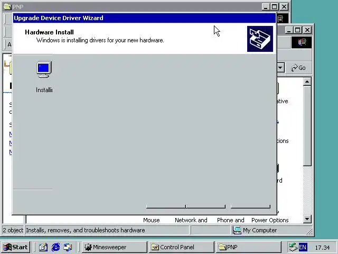
Task: Select Mouse item in Control Panel
Action: [x=152, y=220]
